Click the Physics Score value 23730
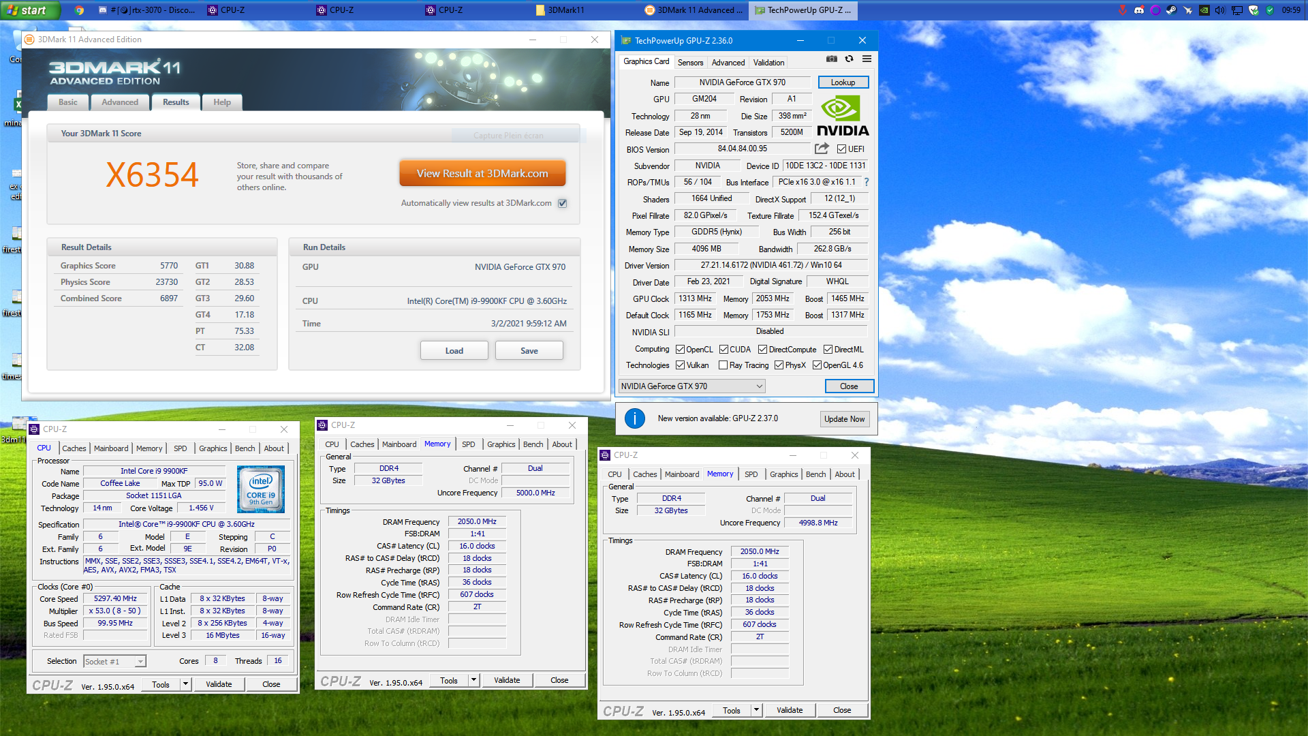 167,282
